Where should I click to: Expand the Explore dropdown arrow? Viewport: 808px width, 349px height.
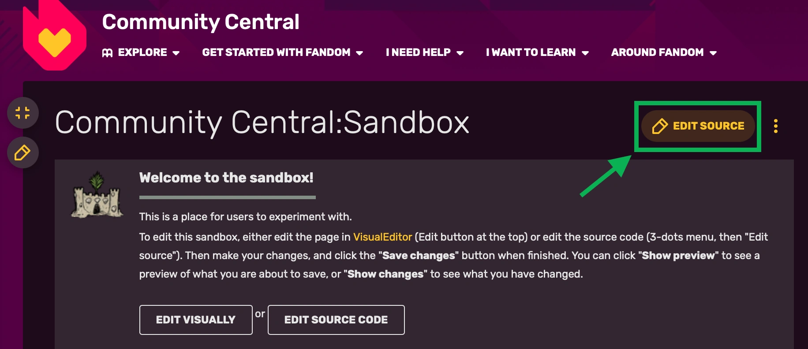click(176, 53)
